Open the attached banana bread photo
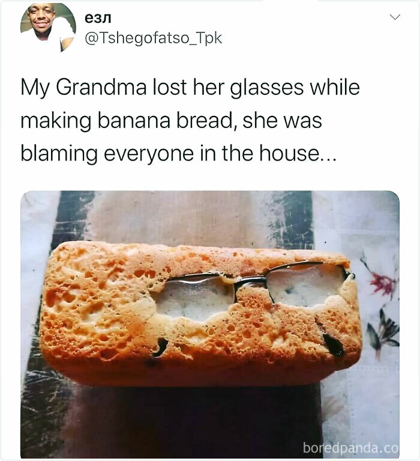 (x=210, y=325)
